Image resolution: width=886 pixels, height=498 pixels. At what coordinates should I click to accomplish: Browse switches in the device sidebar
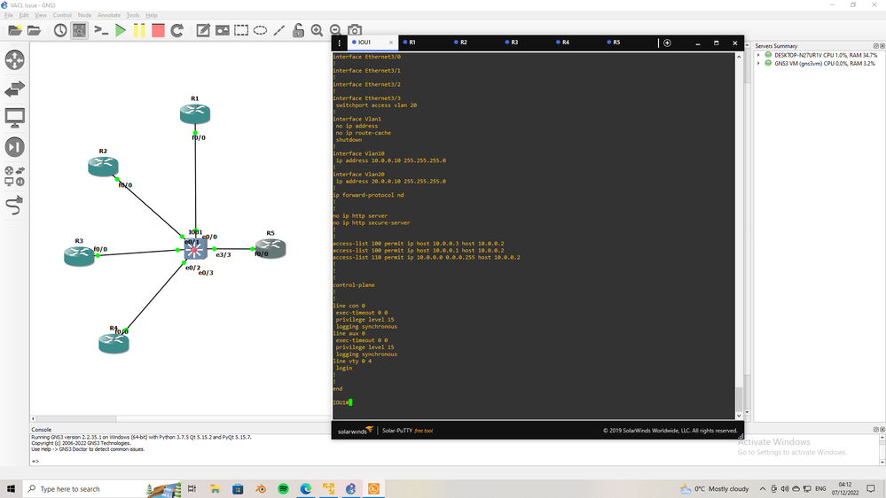(x=15, y=89)
